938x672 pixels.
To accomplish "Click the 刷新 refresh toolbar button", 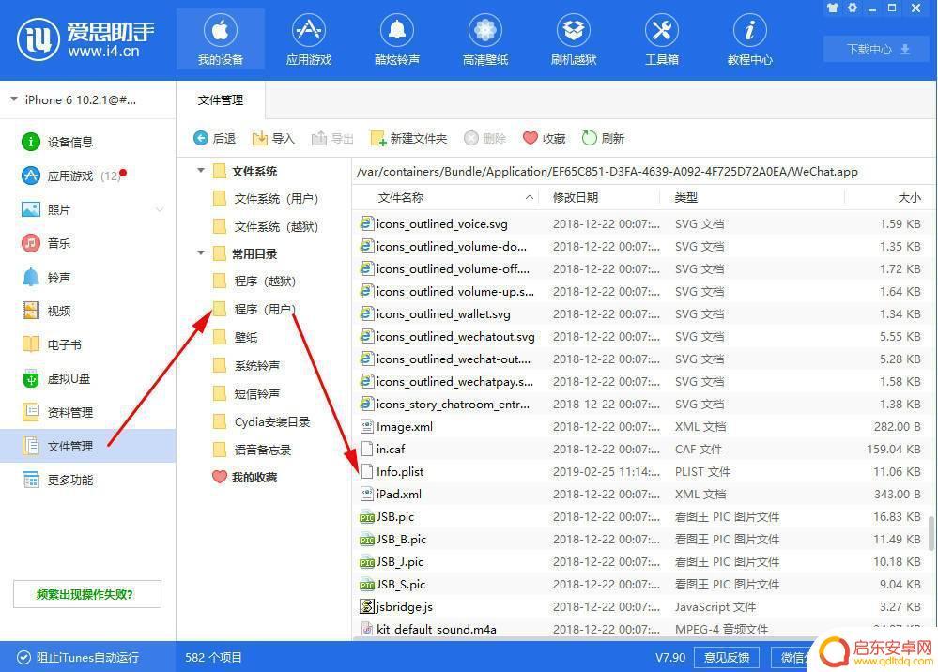I will click(x=603, y=139).
